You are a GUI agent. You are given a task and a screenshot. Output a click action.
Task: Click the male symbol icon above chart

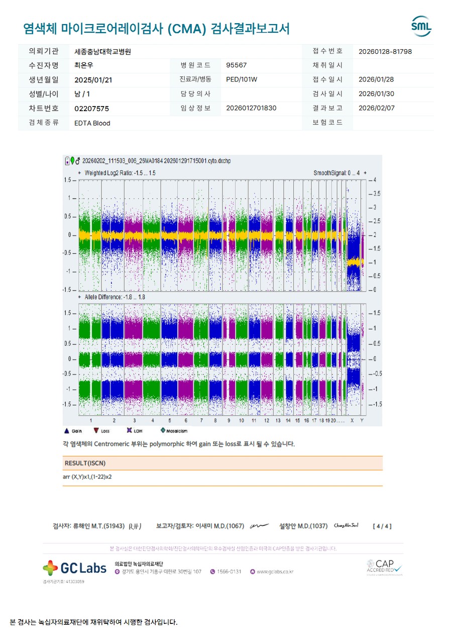tap(78, 161)
